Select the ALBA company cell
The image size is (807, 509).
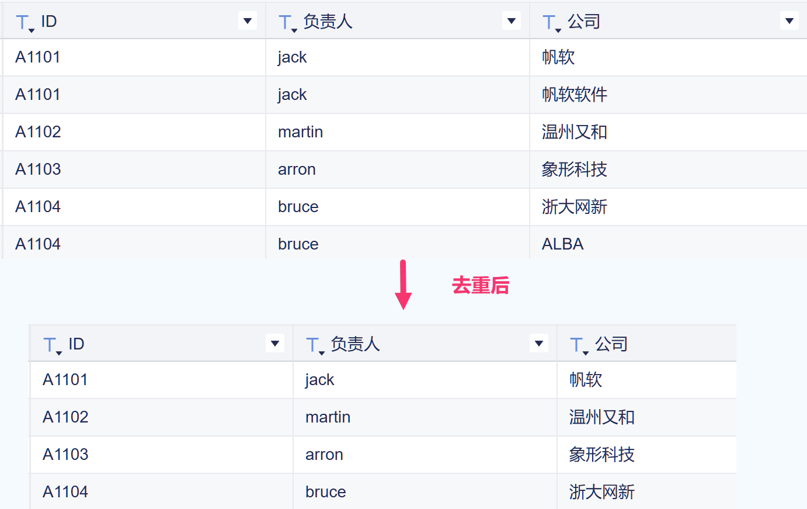point(563,244)
